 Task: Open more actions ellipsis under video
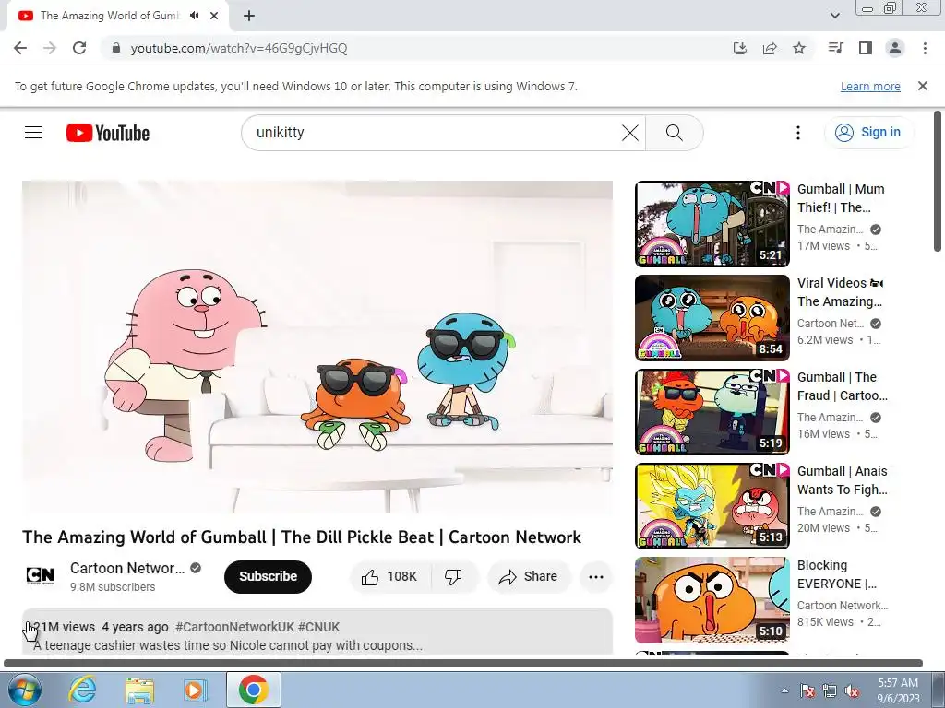595,577
